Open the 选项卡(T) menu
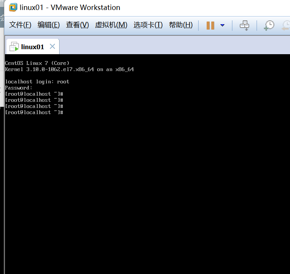 pyautogui.click(x=148, y=25)
